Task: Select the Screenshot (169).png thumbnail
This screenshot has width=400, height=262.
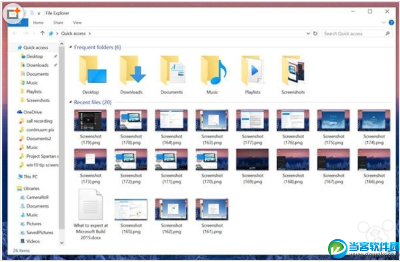Action: click(x=252, y=159)
